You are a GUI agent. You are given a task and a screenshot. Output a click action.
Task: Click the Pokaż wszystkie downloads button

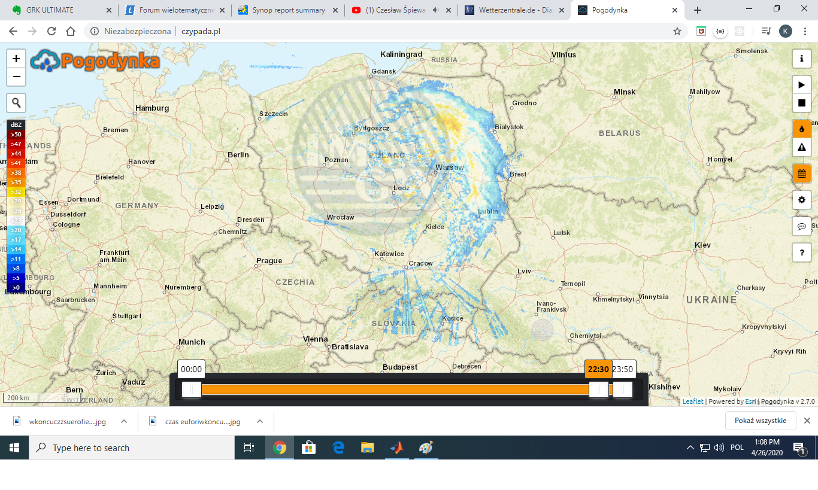(760, 421)
